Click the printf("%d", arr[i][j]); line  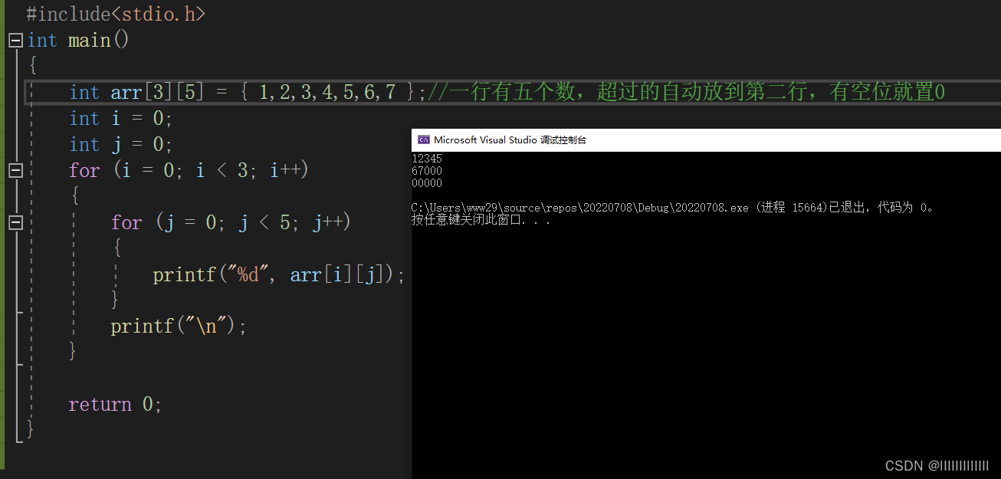pos(279,274)
